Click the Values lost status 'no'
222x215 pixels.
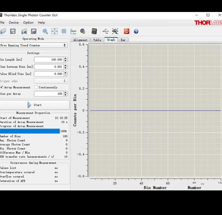(x=56, y=168)
